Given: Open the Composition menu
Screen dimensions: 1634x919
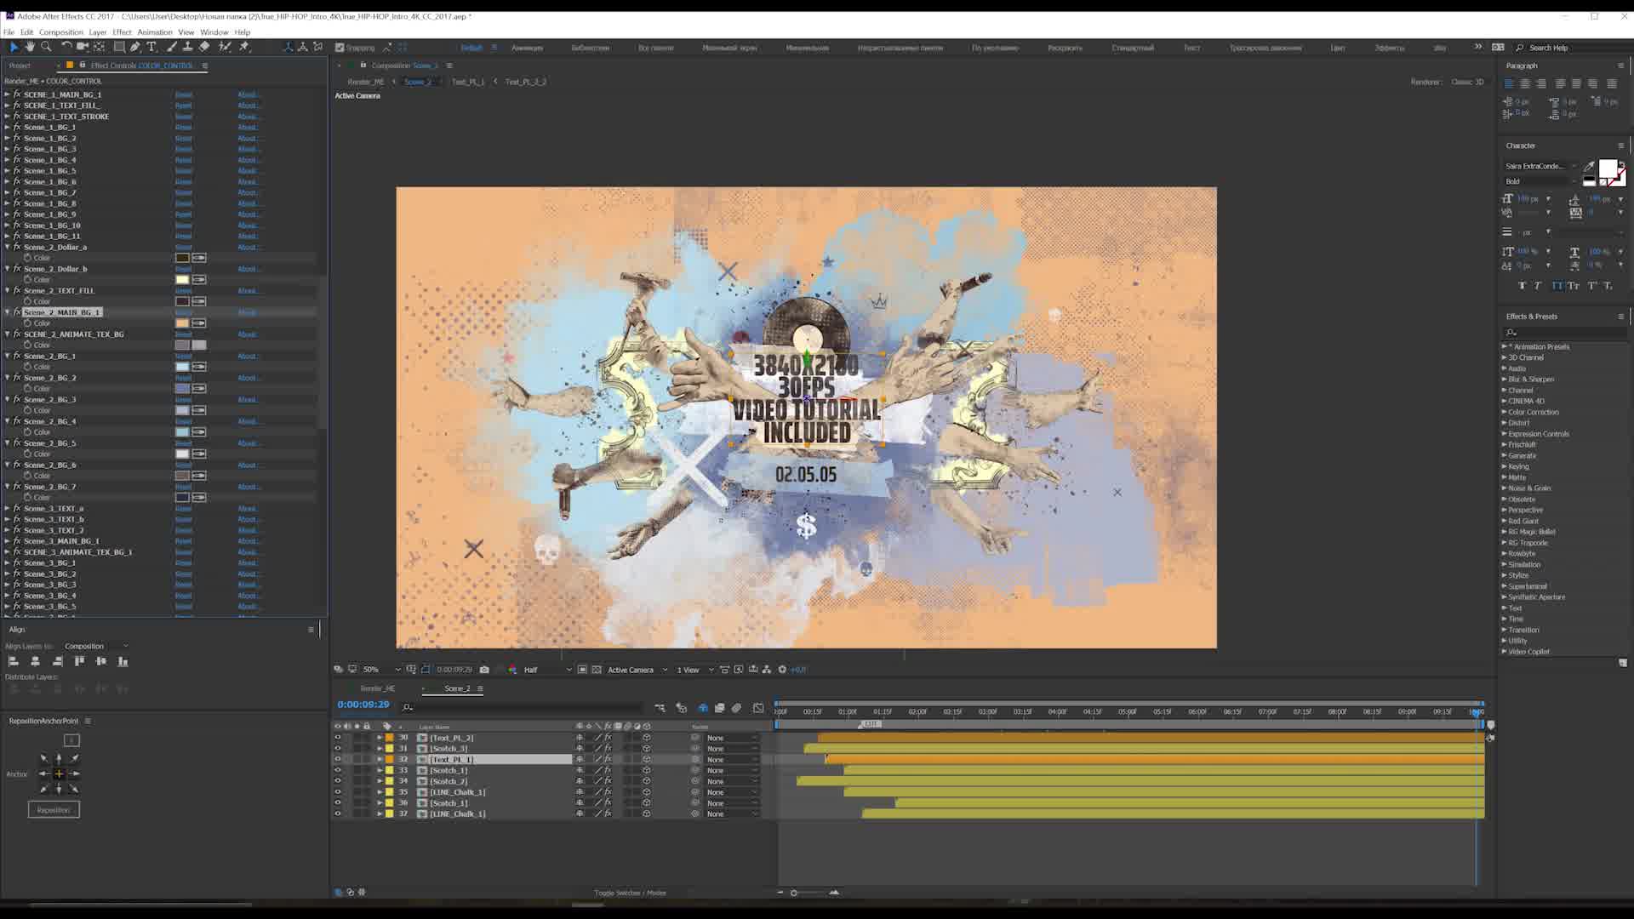Looking at the screenshot, I should coord(61,32).
